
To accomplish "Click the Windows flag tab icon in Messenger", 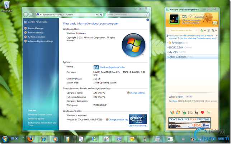I will tap(178, 112).
